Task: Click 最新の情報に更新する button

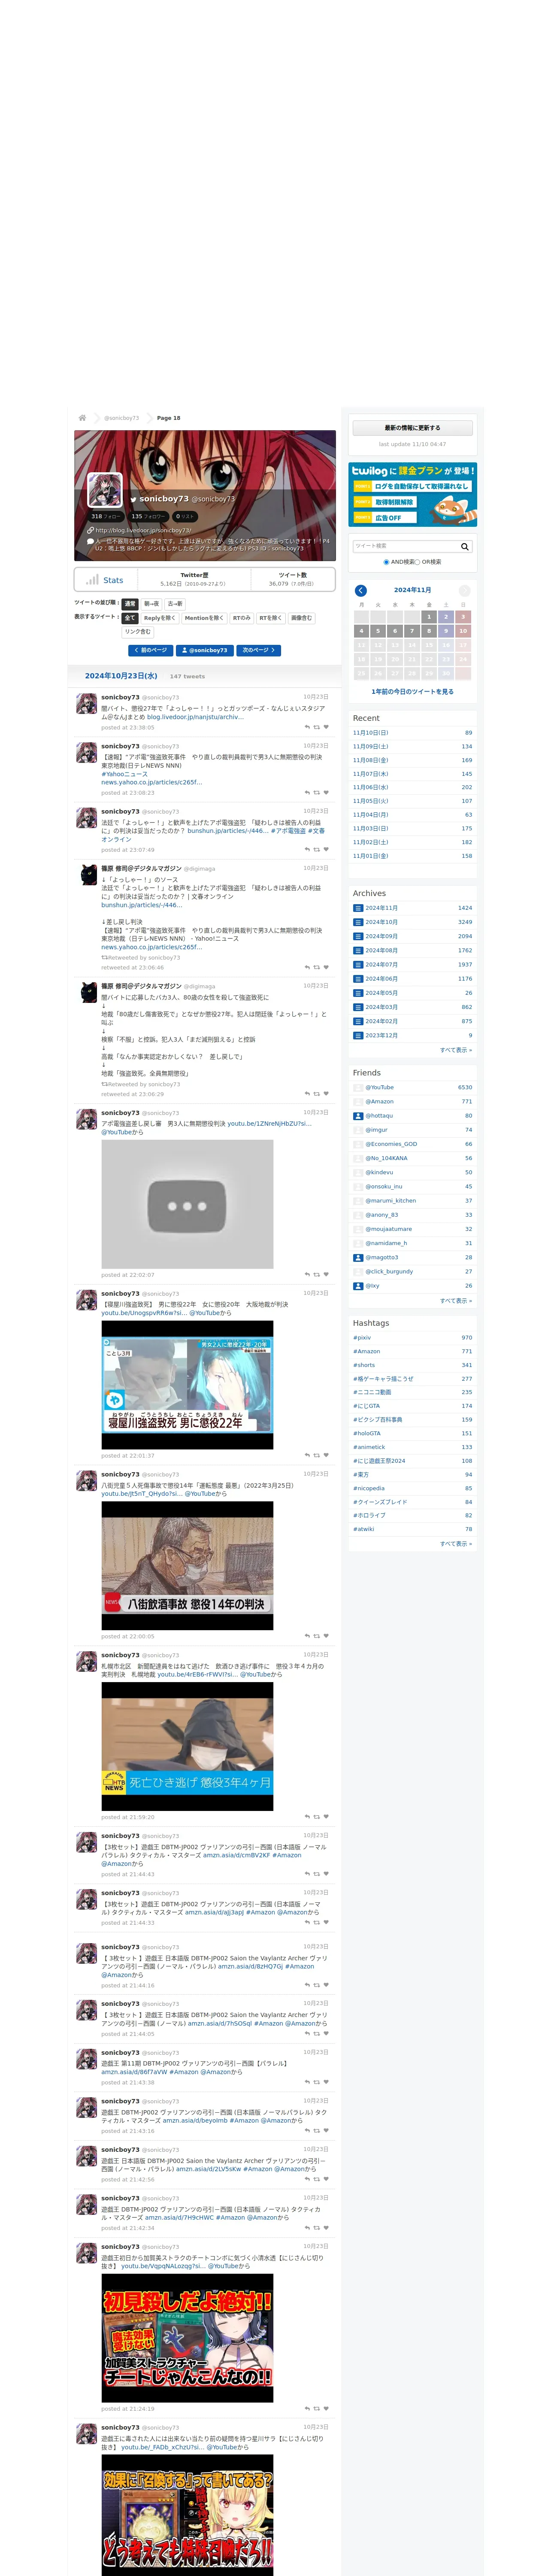Action: tap(412, 428)
